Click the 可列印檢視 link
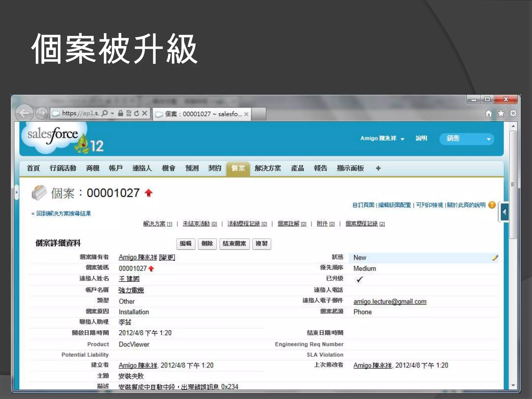The width and height of the screenshot is (532, 399). pyautogui.click(x=429, y=205)
